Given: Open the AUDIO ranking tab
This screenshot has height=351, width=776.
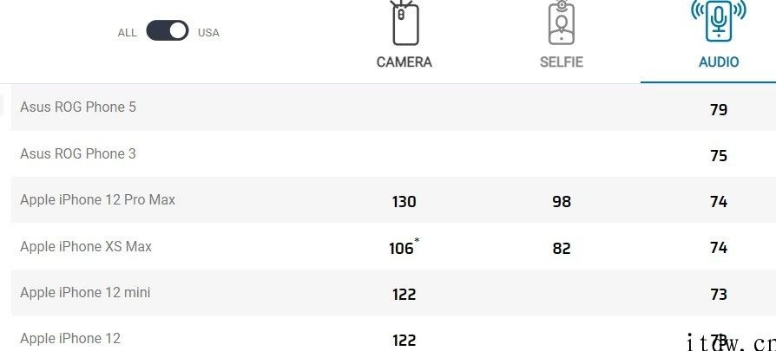Looking at the screenshot, I should tap(719, 62).
